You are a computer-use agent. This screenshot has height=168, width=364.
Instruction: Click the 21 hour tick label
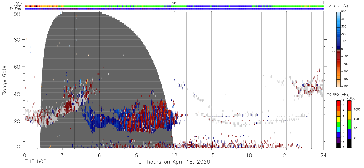click(x=286, y=155)
